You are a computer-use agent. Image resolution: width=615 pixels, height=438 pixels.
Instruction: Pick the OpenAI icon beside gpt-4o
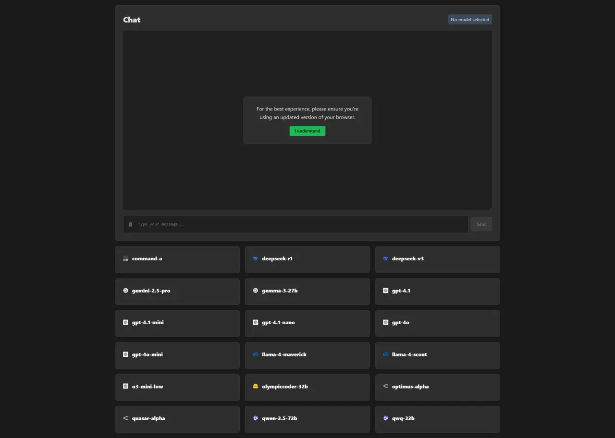(x=385, y=323)
